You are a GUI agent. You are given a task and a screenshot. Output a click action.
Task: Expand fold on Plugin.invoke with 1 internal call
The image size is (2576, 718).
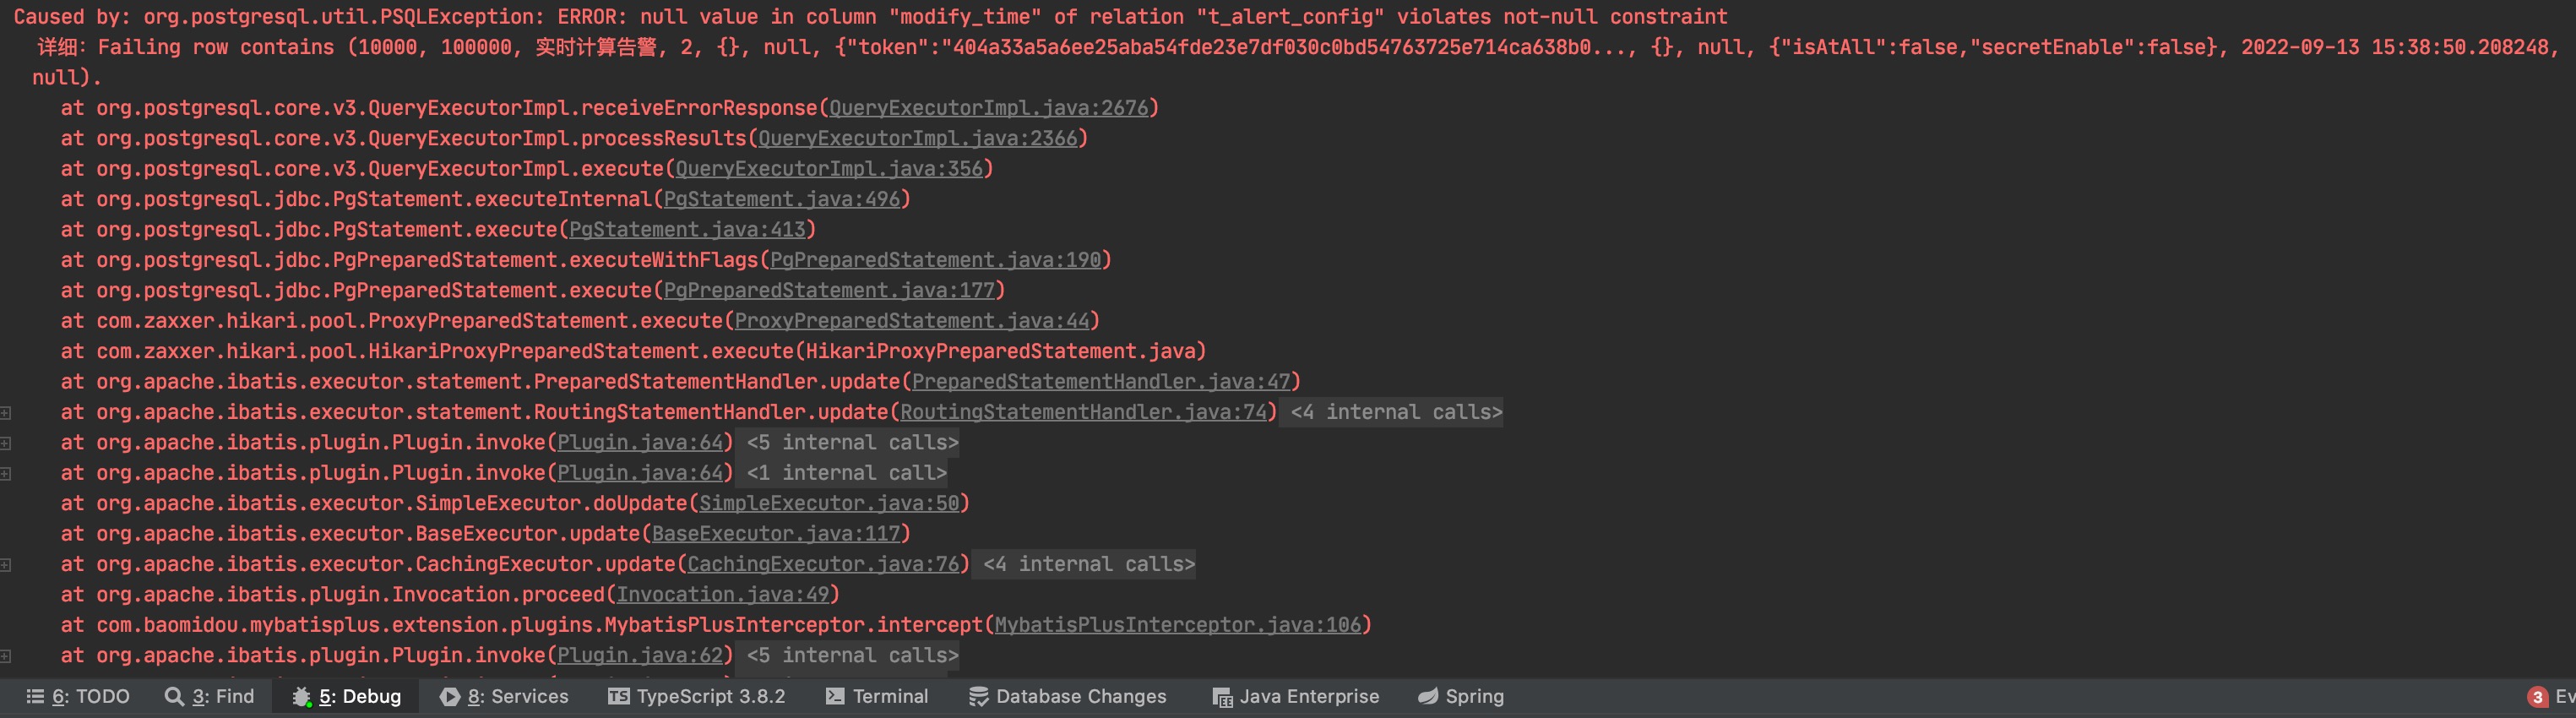click(x=6, y=473)
